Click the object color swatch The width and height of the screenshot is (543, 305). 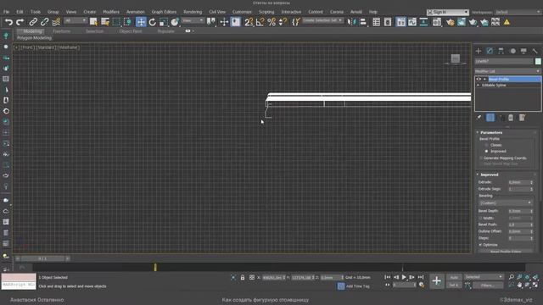click(538, 61)
